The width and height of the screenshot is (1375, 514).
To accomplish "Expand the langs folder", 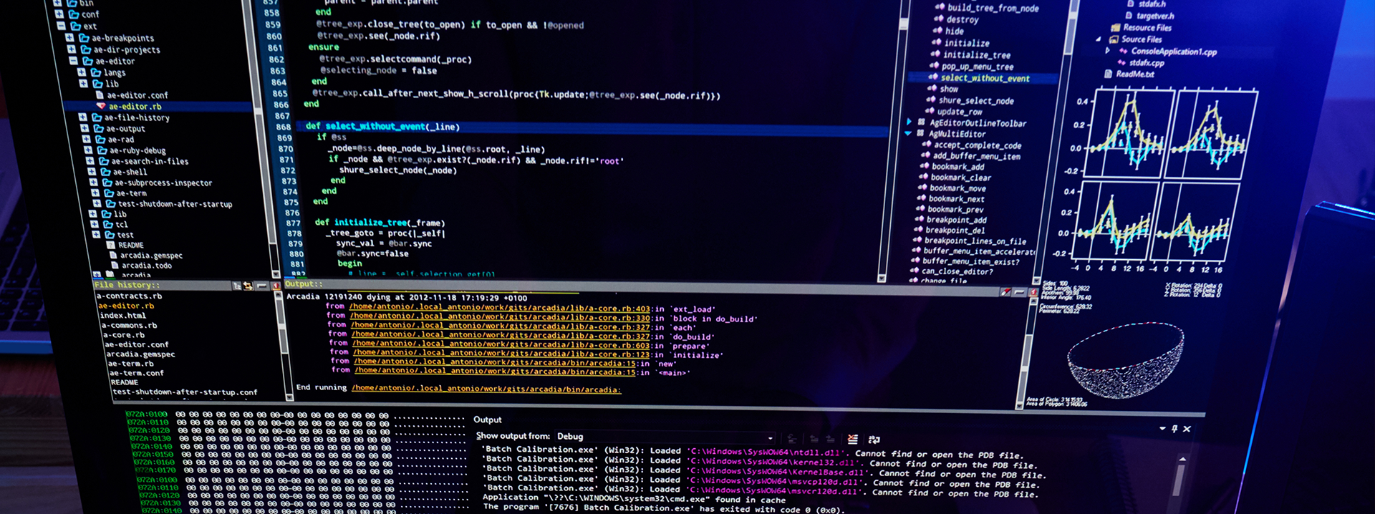I will (82, 72).
